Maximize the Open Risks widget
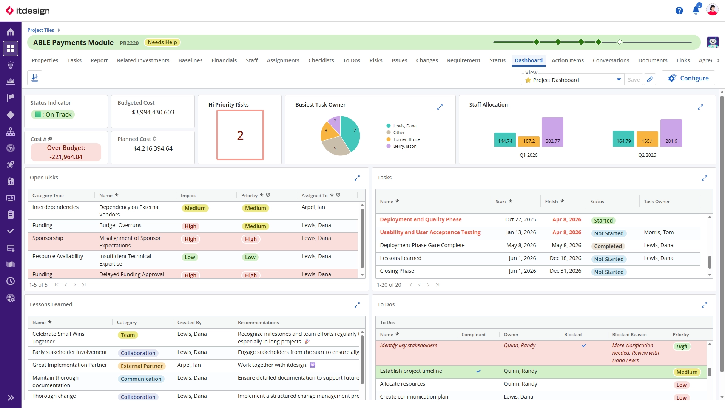 [x=357, y=178]
